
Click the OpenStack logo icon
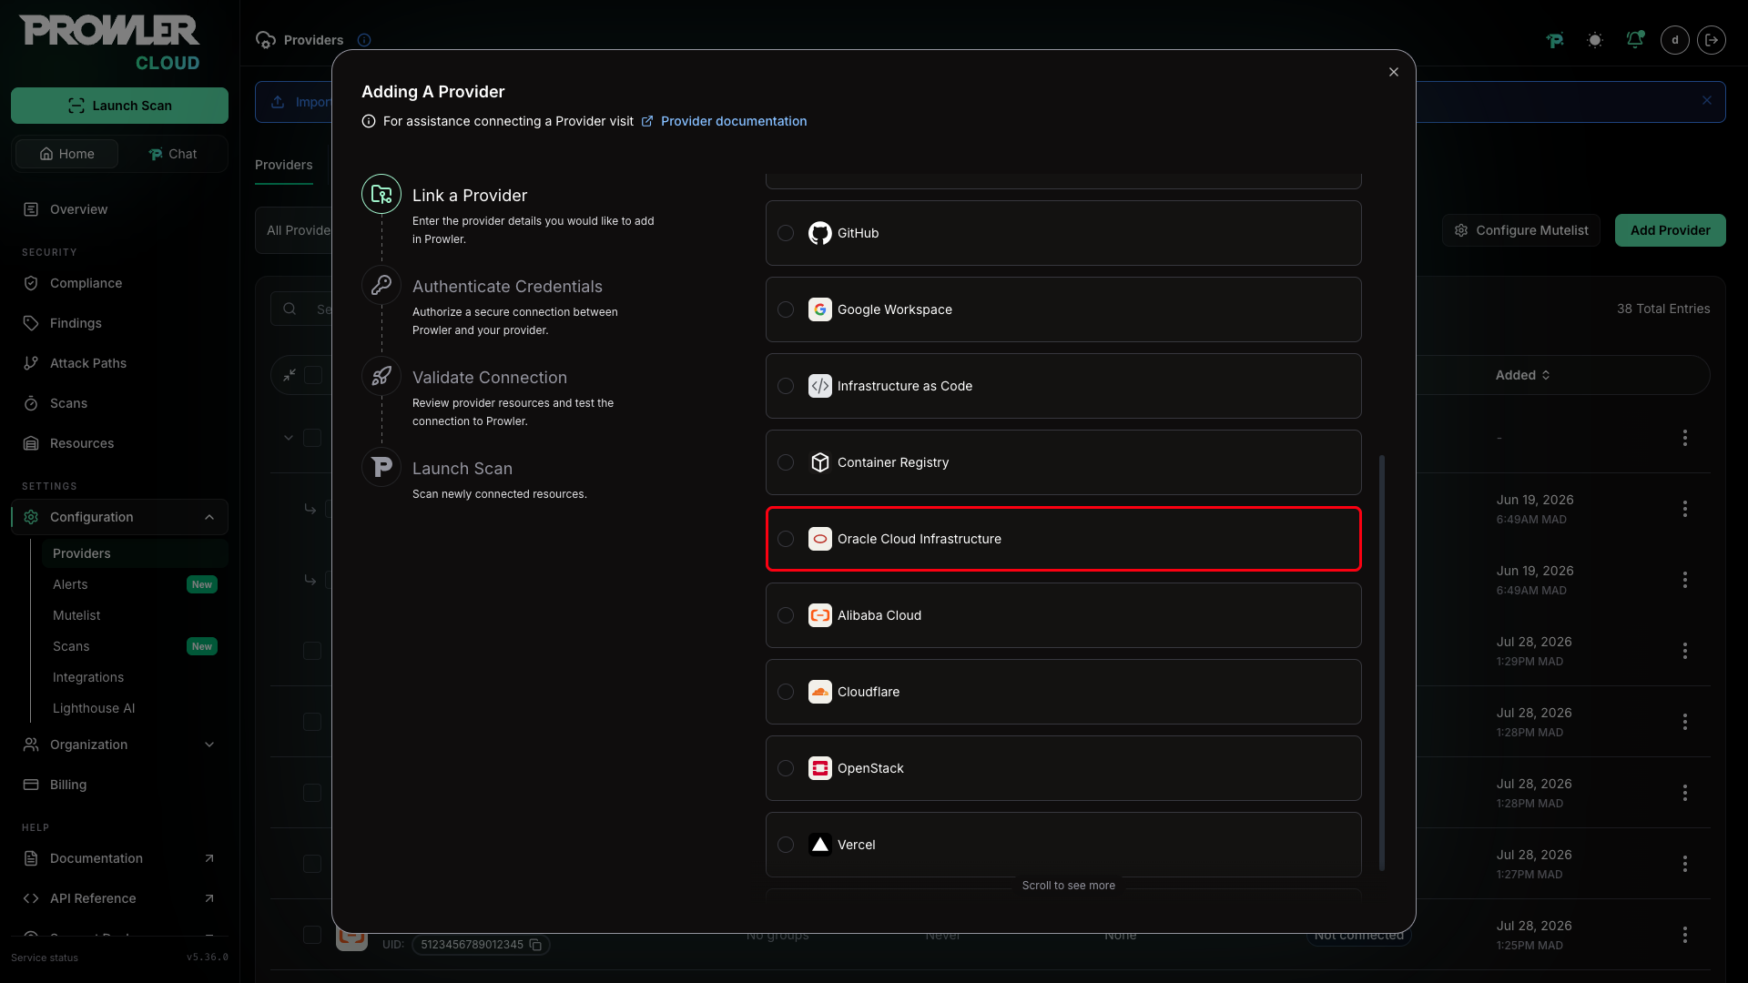click(x=820, y=768)
